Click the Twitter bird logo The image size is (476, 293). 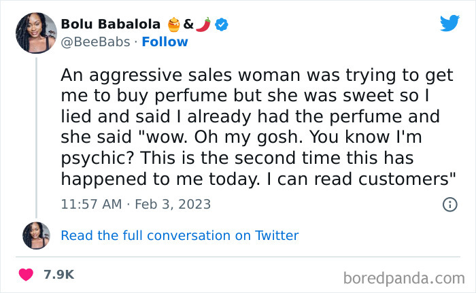coord(449,23)
